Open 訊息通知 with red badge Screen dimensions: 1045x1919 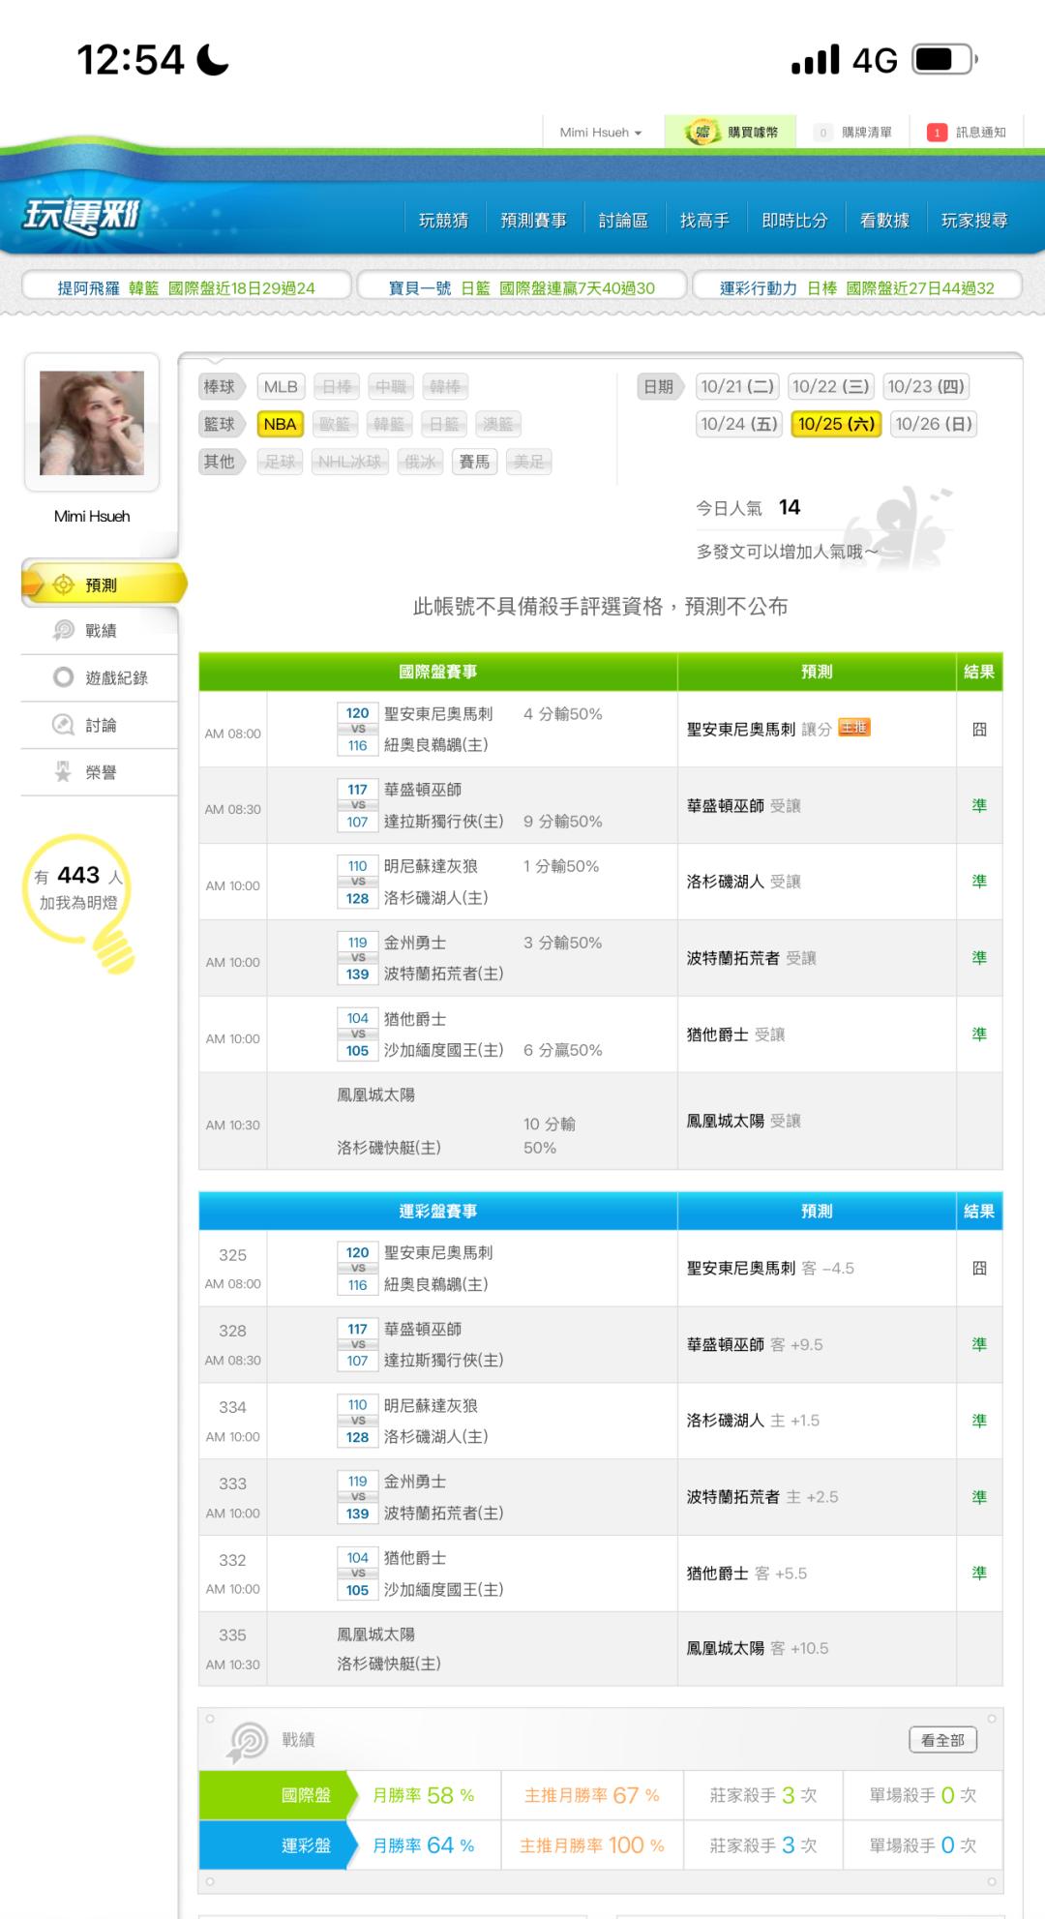pos(967,133)
